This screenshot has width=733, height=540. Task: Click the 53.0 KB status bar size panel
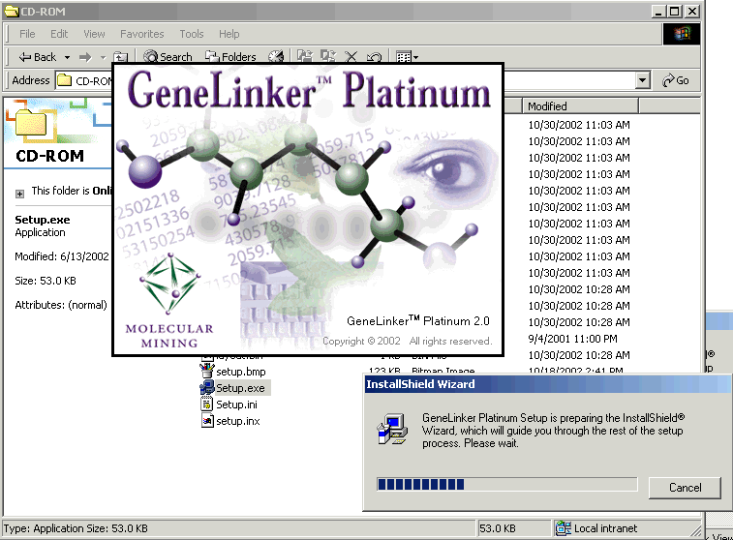point(513,528)
